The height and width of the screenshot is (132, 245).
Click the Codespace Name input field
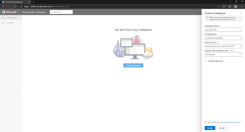(x=223, y=30)
